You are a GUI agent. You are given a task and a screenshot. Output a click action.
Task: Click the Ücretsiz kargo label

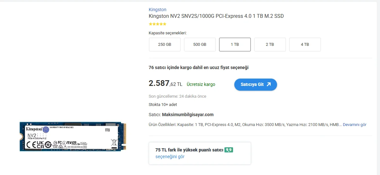[201, 84]
